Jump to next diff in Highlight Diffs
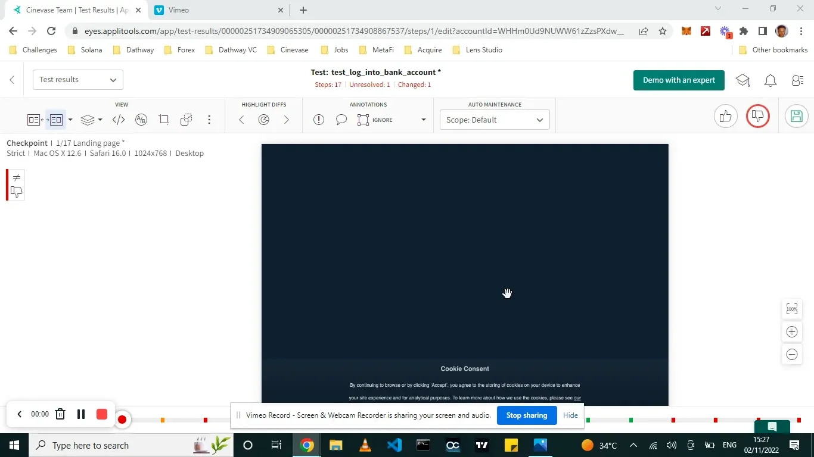 pos(287,120)
